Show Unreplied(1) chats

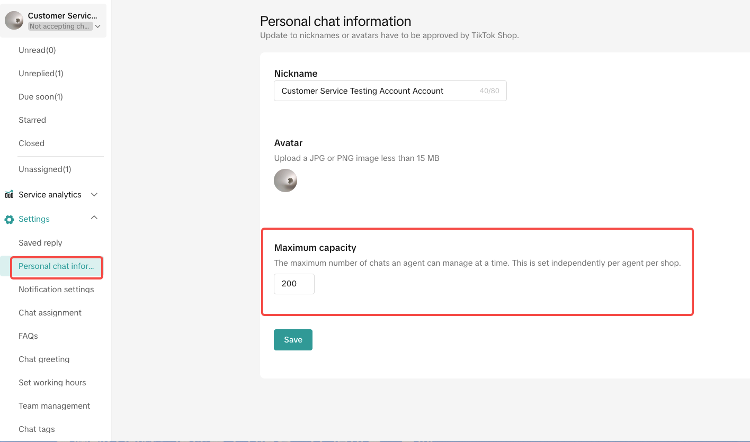[41, 74]
